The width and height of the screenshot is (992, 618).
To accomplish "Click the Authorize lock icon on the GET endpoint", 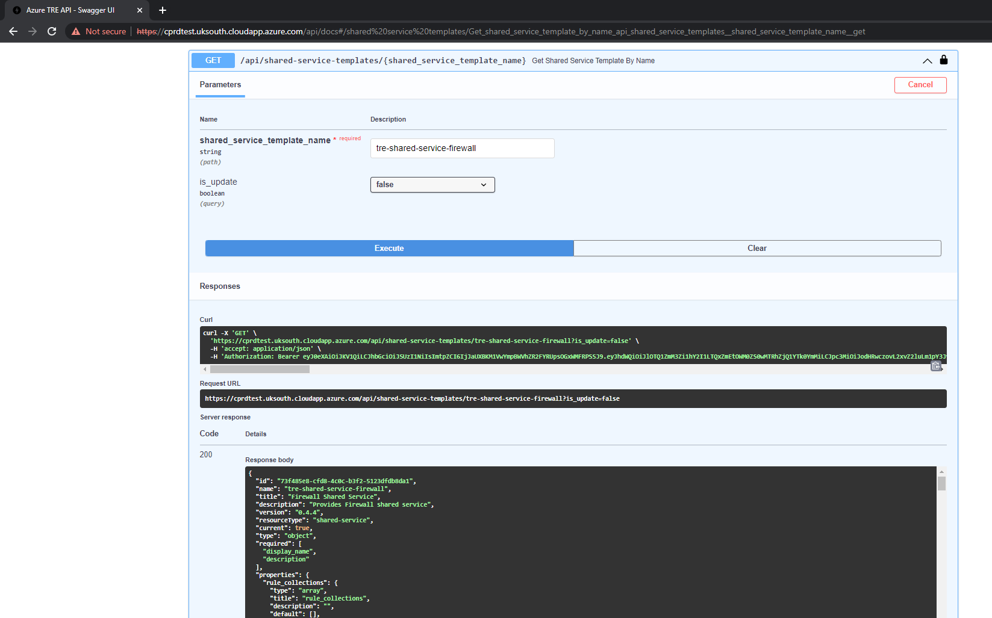I will pyautogui.click(x=943, y=60).
